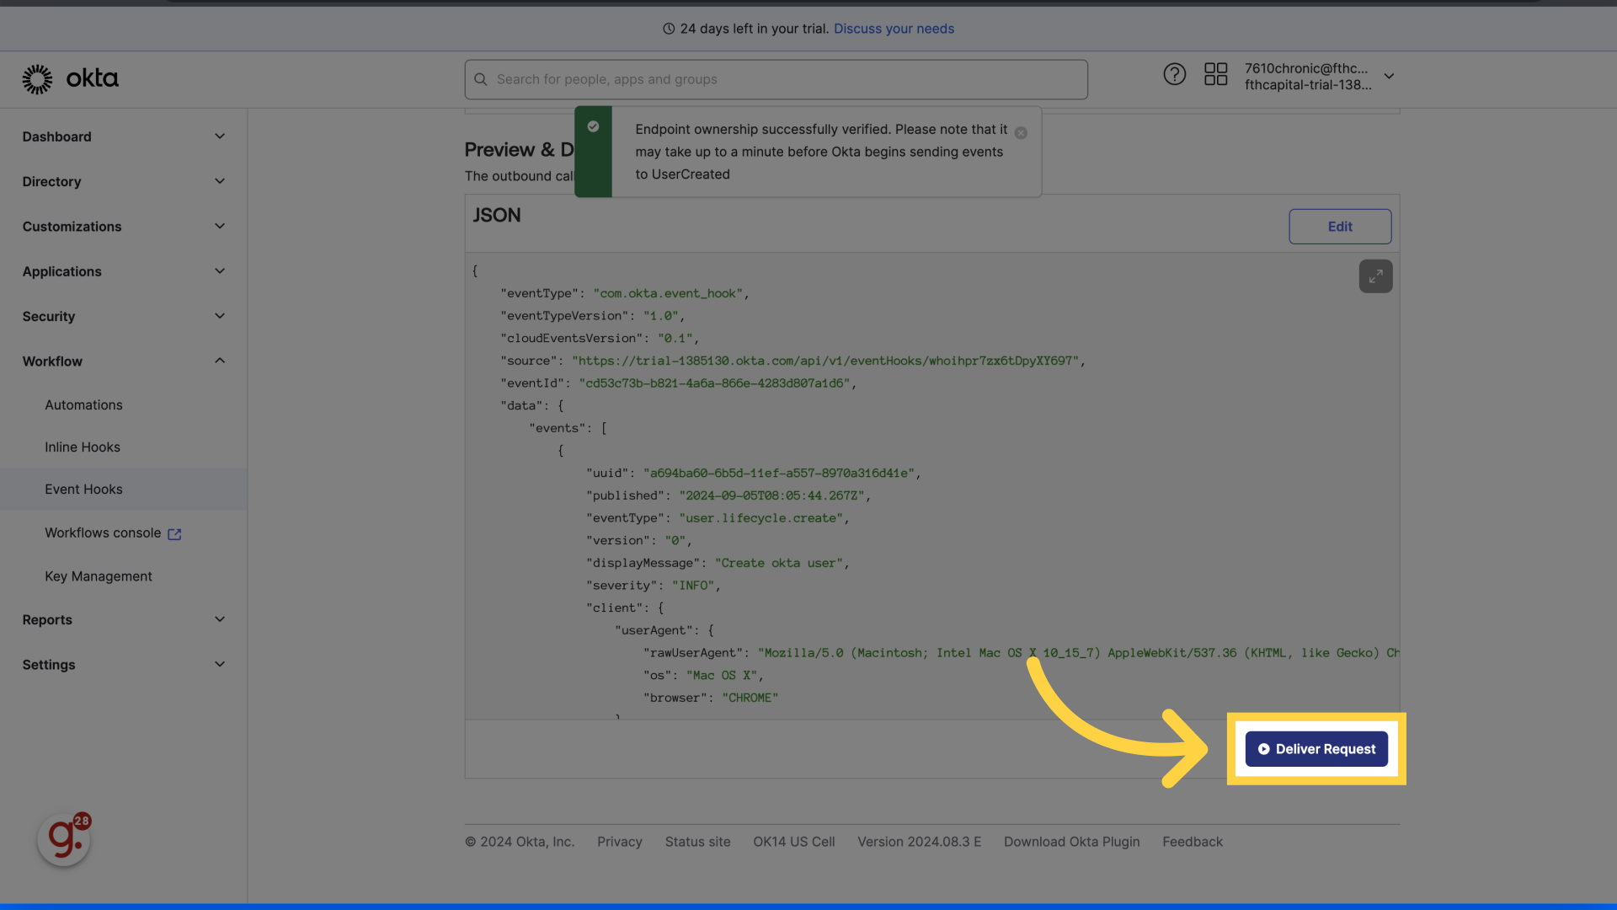Click the uuid value string
Screen dimensions: 1617x910
pyautogui.click(x=779, y=474)
